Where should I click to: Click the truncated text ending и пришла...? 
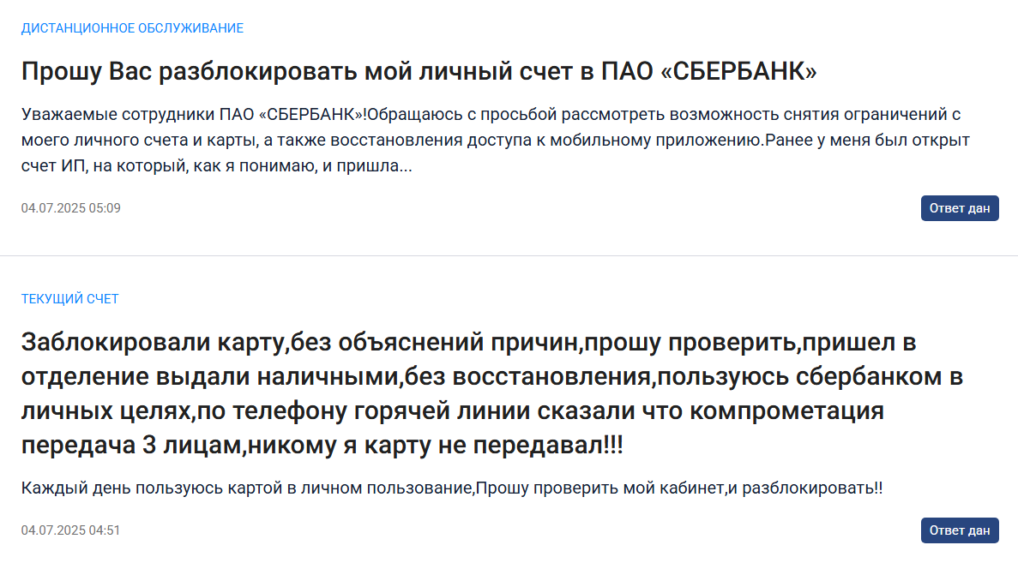(217, 166)
